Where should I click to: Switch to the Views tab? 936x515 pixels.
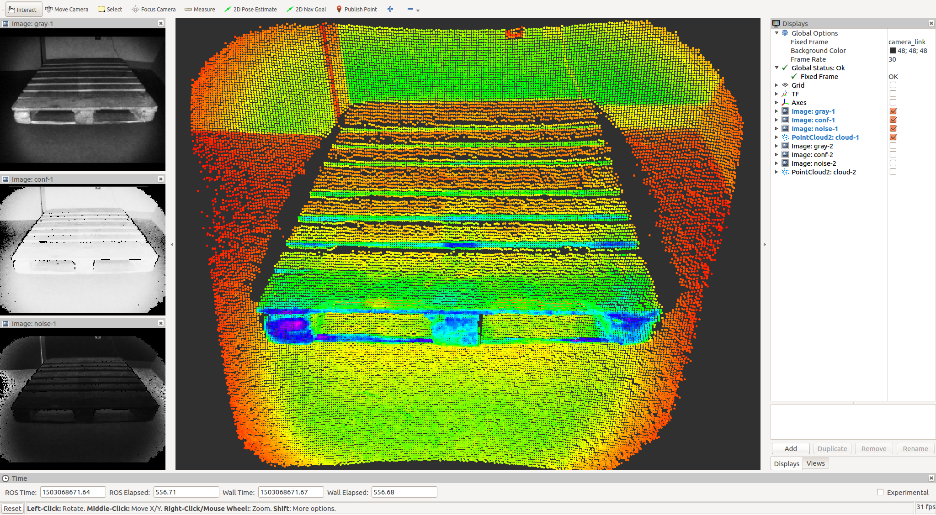tap(815, 463)
